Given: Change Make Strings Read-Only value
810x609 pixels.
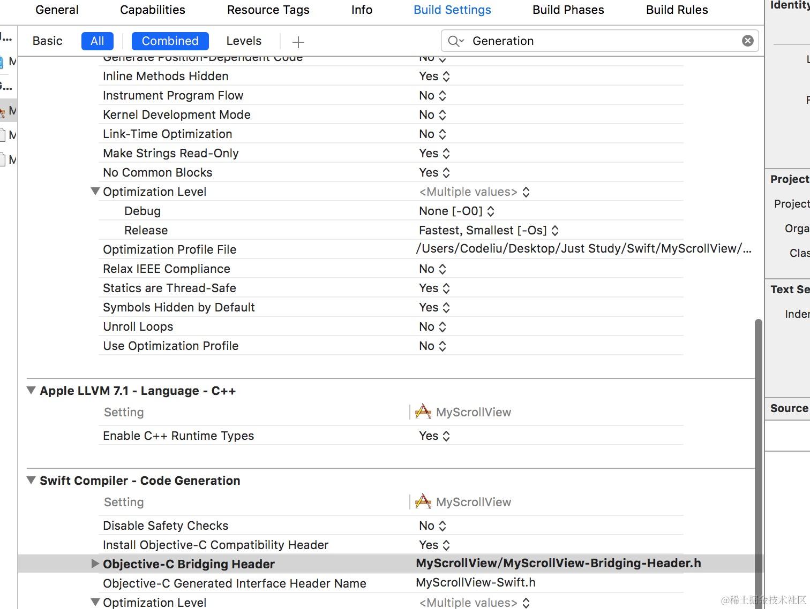Looking at the screenshot, I should [434, 154].
